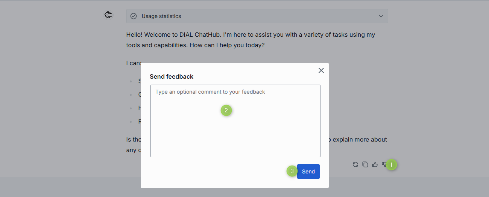Close the Send feedback dialog
The image size is (489, 197).
(321, 70)
